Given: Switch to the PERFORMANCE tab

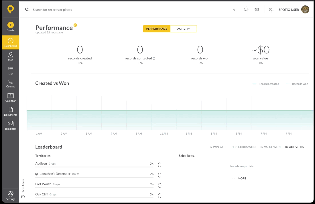Looking at the screenshot, I should tap(157, 29).
